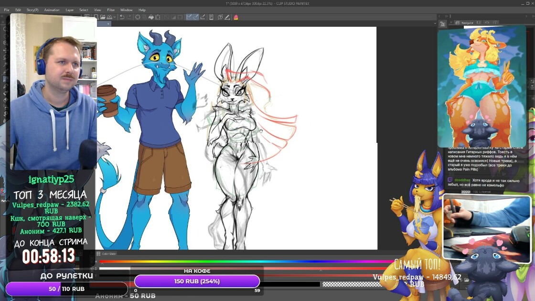This screenshot has height=301, width=535.
Task: Click the Save toolbar icon
Action: click(109, 17)
